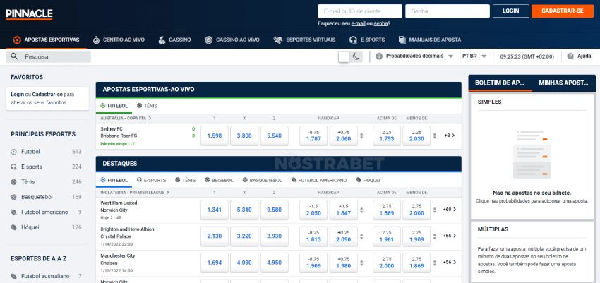Select the Basquetebol tab in Destaques
The width and height of the screenshot is (600, 283).
pos(262,180)
